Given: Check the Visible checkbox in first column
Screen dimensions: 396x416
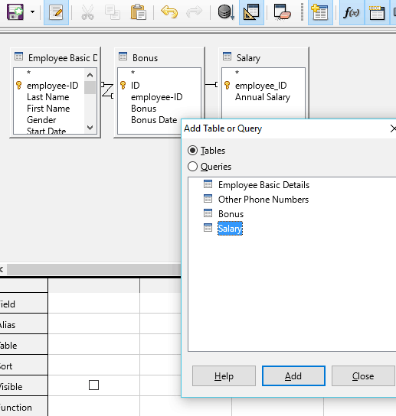Looking at the screenshot, I should pyautogui.click(x=93, y=385).
